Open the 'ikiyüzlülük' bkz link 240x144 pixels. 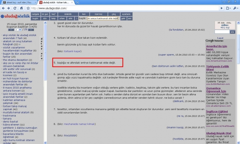tap(70, 135)
